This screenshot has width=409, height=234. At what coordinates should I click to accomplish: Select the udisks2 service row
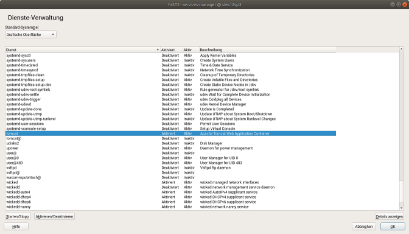tap(170, 143)
